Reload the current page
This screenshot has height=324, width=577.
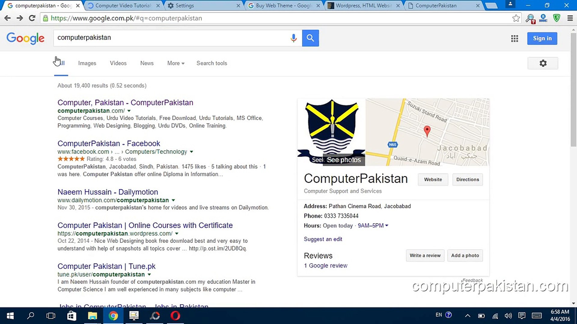point(32,18)
